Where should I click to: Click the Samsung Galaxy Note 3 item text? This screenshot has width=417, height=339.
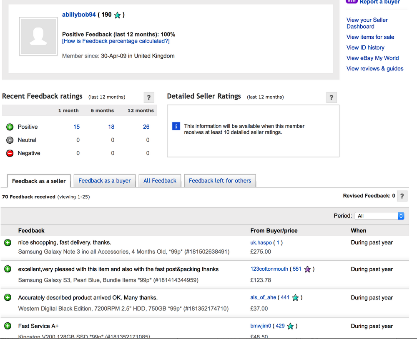pyautogui.click(x=124, y=252)
